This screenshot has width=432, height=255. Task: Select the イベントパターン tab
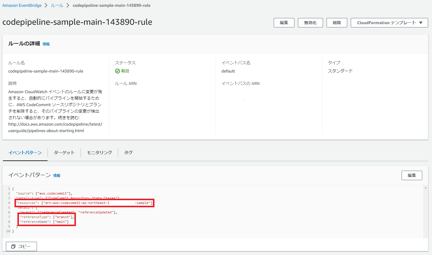click(25, 153)
